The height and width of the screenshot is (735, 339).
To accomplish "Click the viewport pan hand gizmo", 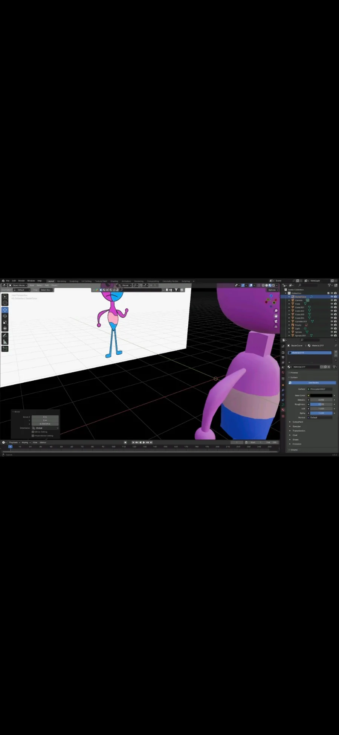I will point(276,316).
